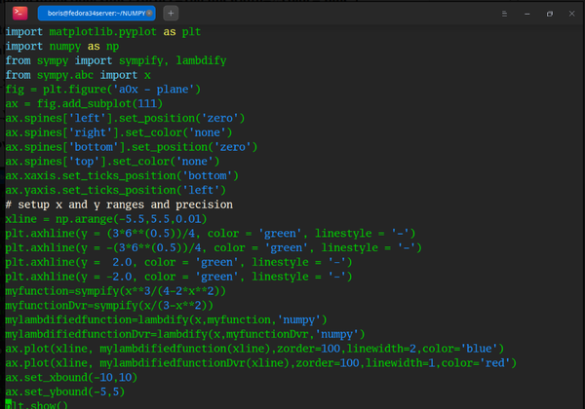Screen dimensions: 585x409
Task: Click the comment line about ranges and precision
Action: pyautogui.click(x=119, y=204)
